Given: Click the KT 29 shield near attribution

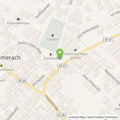Looking at the screenshot, I should (61, 115).
